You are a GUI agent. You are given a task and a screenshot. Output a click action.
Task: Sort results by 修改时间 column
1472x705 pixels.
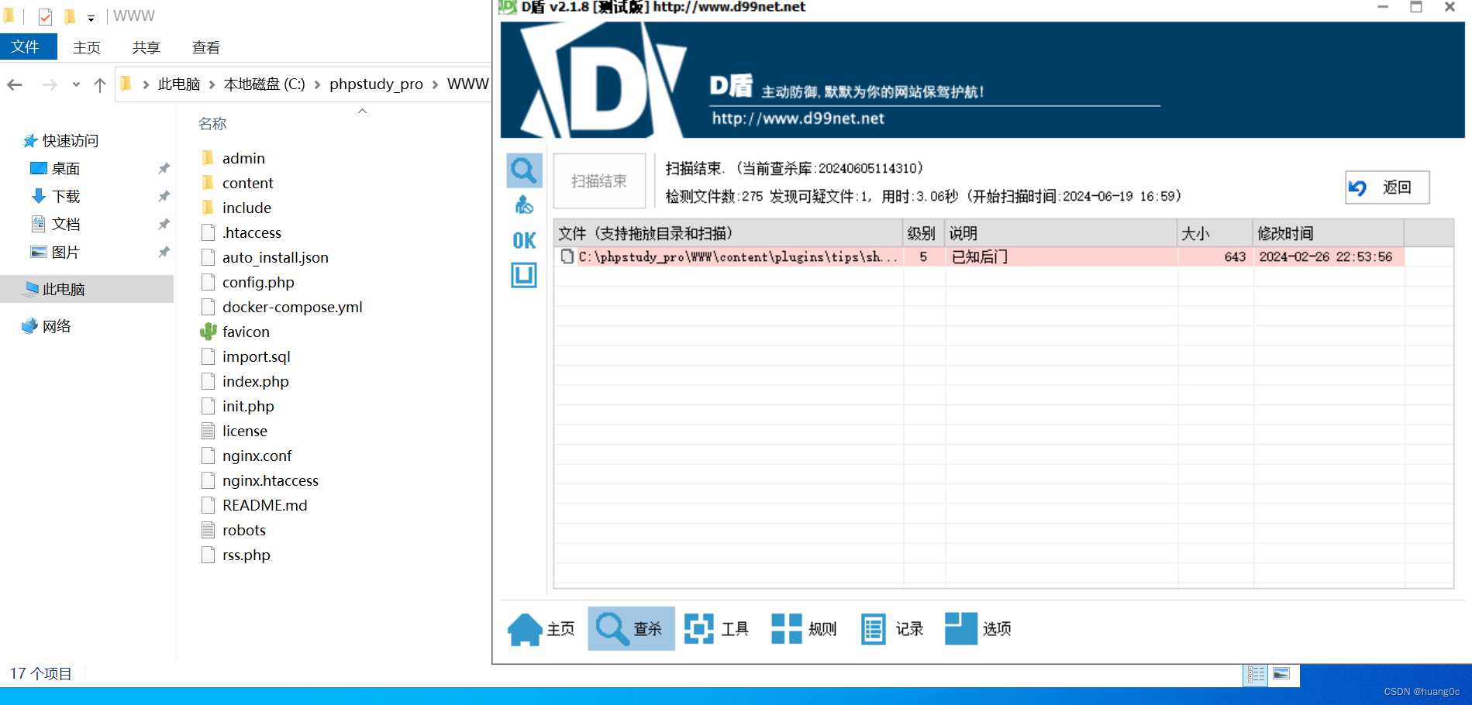coord(1328,233)
